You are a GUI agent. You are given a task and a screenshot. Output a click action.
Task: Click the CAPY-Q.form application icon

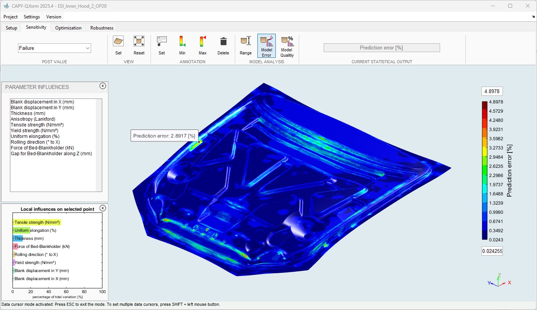point(6,6)
